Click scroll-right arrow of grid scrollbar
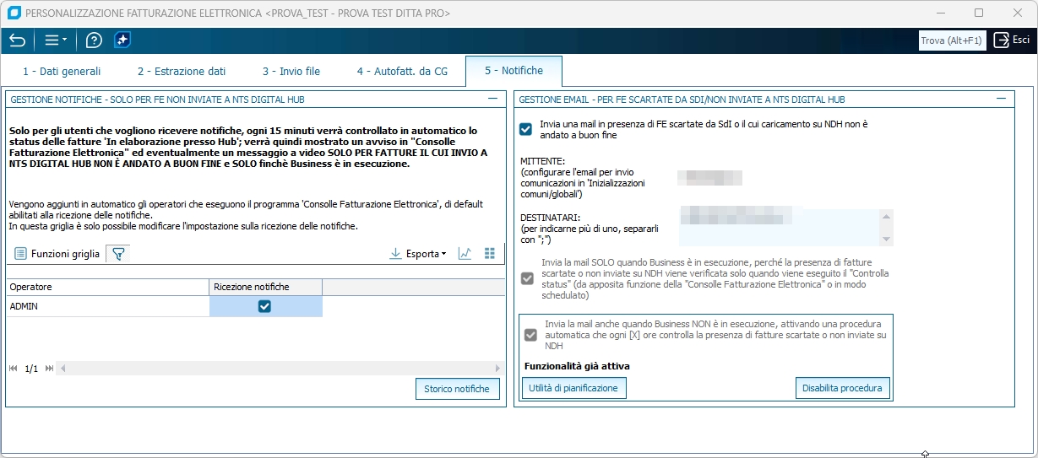The width and height of the screenshot is (1038, 458). click(x=497, y=369)
